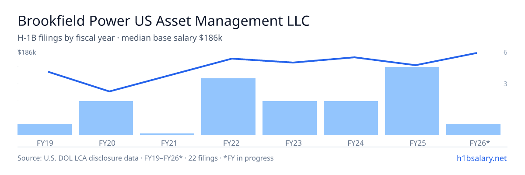
Task: Click the 3 right axis label
Action: [505, 84]
